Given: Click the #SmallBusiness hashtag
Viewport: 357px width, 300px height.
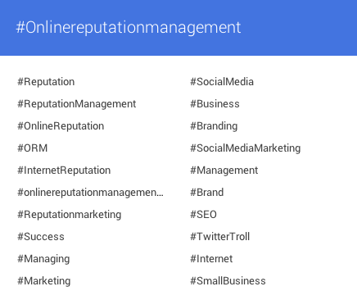Looking at the screenshot, I should point(228,281).
